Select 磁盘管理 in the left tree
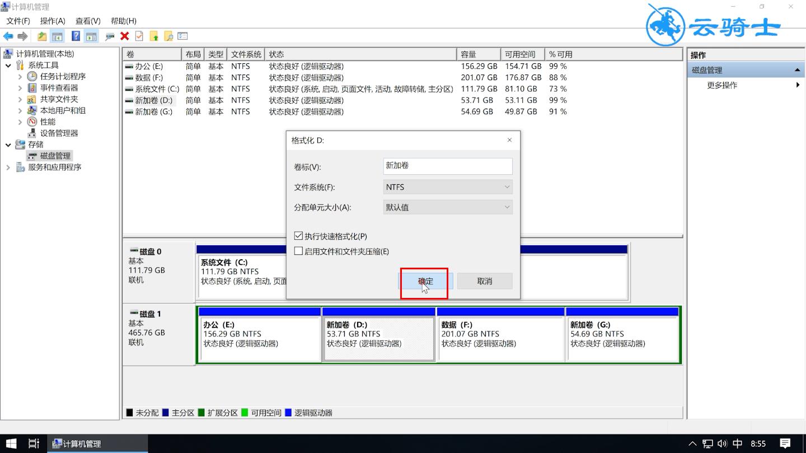806x453 pixels. tap(55, 155)
